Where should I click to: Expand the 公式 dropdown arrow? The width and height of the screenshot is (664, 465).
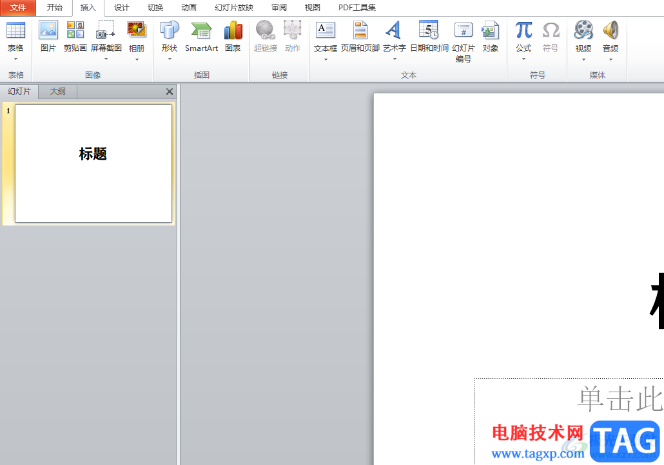point(523,59)
